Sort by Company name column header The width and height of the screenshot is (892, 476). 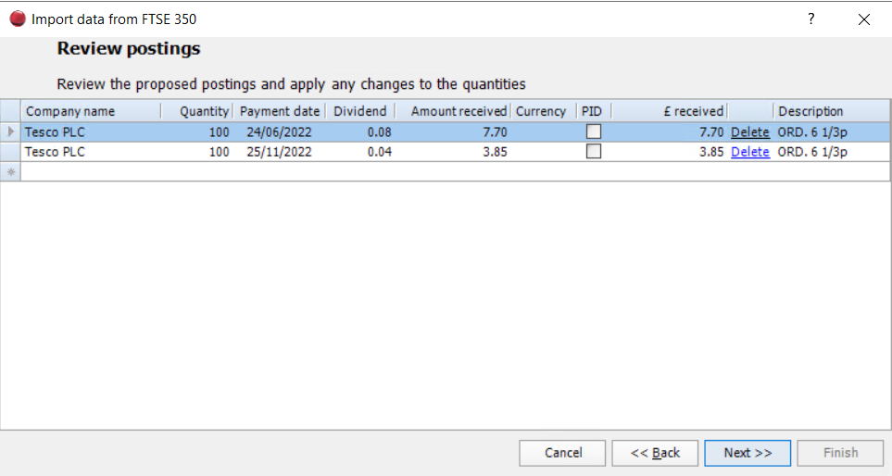[91, 111]
